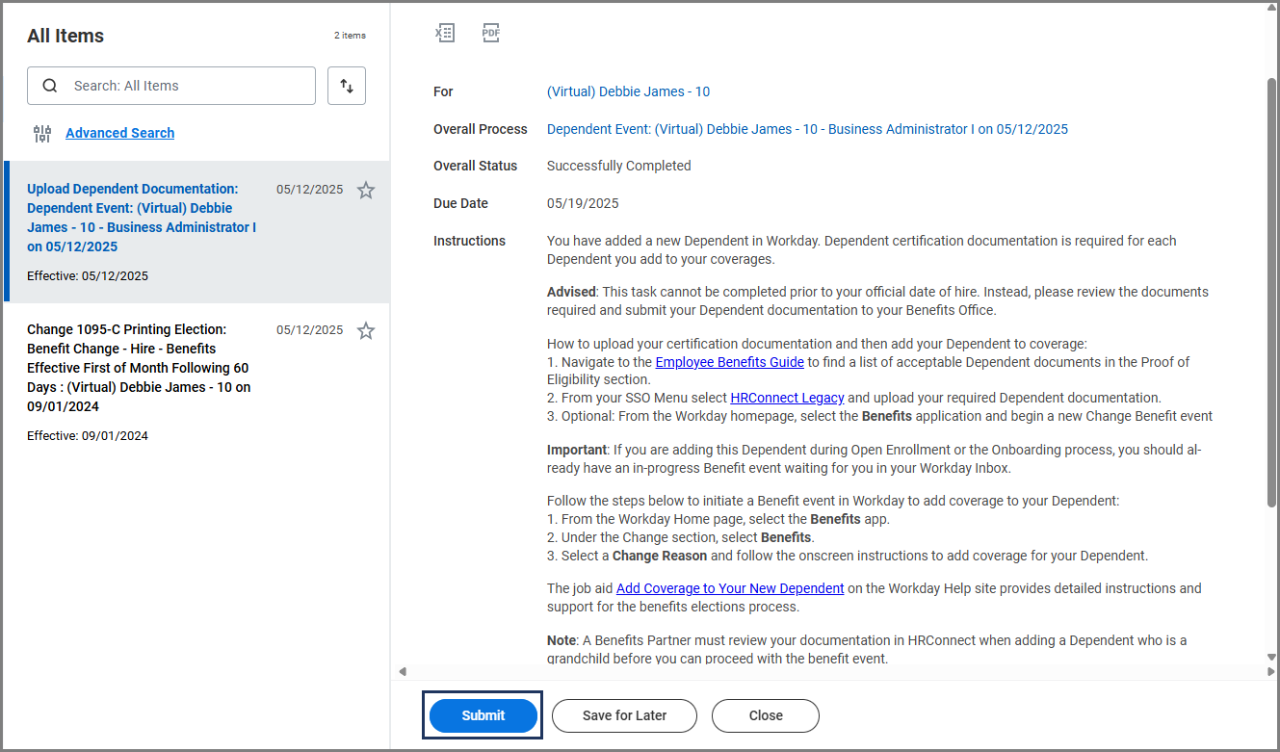Viewport: 1280px width, 752px height.
Task: Click Save for Later button
Action: 624,715
